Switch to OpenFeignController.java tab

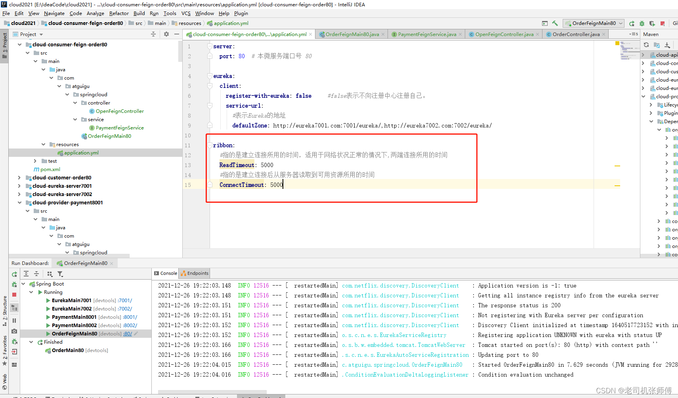[x=504, y=34]
